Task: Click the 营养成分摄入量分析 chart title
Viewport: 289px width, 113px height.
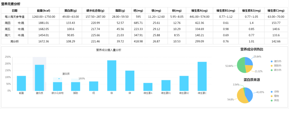Action: [109, 50]
